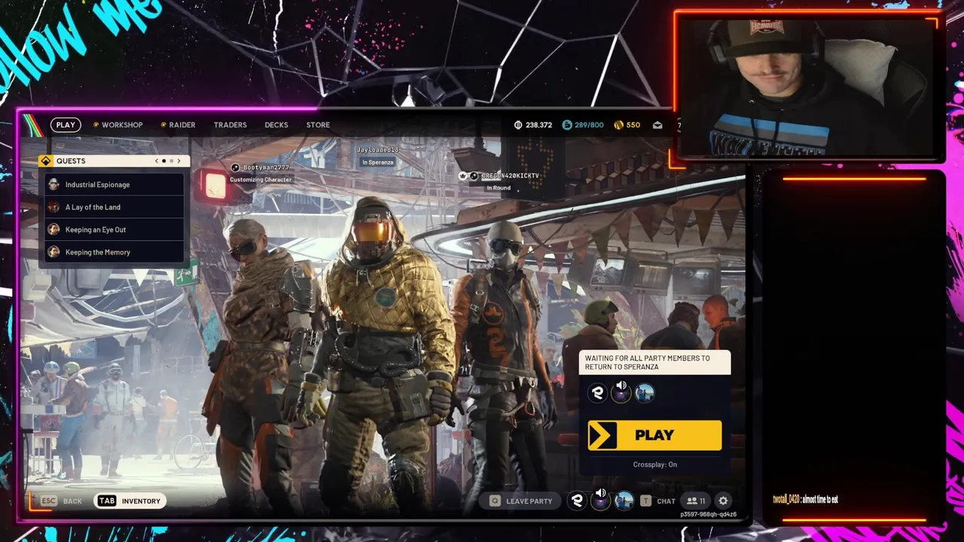Go to next page in Quests panel
The height and width of the screenshot is (542, 964).
(179, 161)
